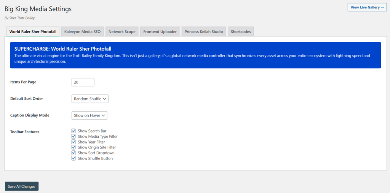Toggle the Show Media Type Filter checkbox
390x193 pixels.
(x=74, y=136)
